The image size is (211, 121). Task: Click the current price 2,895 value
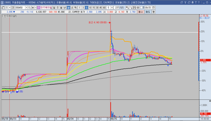tap(10, 12)
